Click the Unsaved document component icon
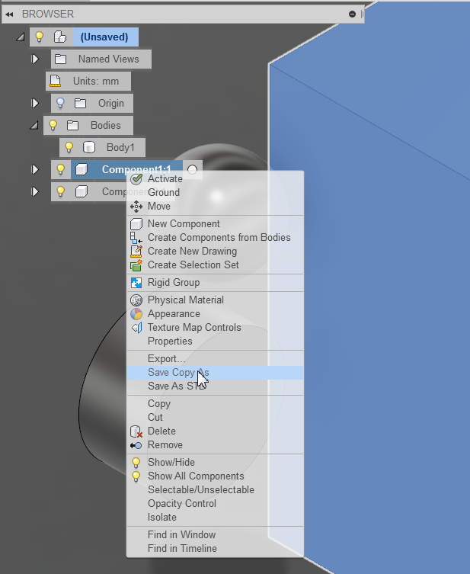 [60, 37]
